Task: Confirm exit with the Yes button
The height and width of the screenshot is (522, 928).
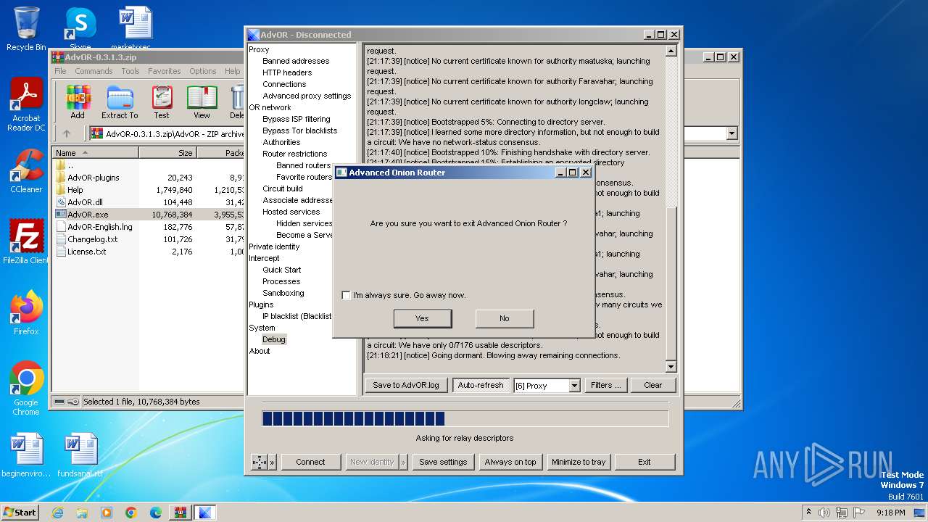Action: (423, 318)
